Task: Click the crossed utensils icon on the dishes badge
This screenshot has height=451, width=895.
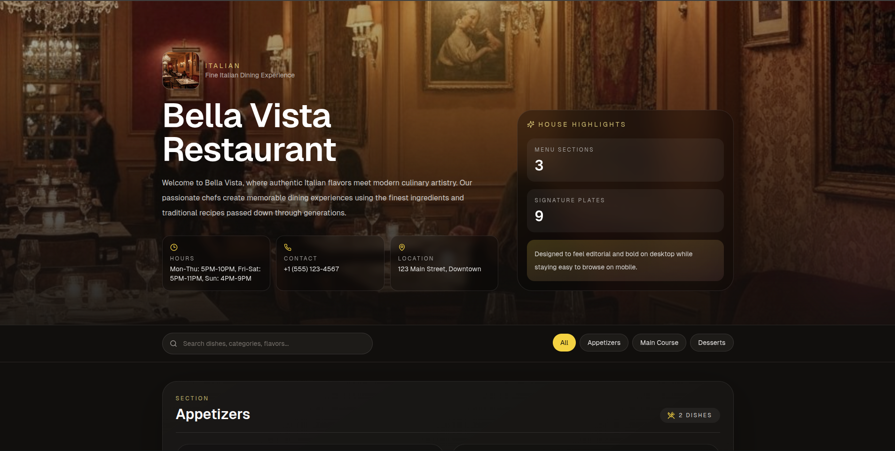Action: [x=671, y=415]
